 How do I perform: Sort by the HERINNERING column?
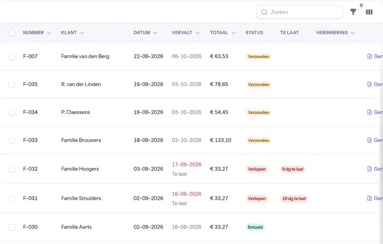(336, 33)
